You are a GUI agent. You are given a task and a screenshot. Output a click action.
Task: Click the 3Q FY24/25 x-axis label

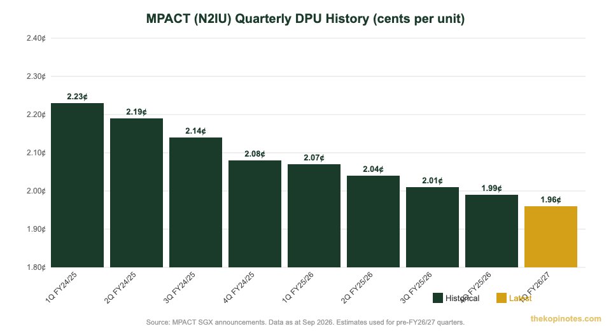[x=179, y=288]
